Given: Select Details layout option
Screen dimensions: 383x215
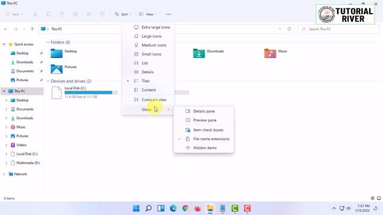Looking at the screenshot, I should click(148, 72).
